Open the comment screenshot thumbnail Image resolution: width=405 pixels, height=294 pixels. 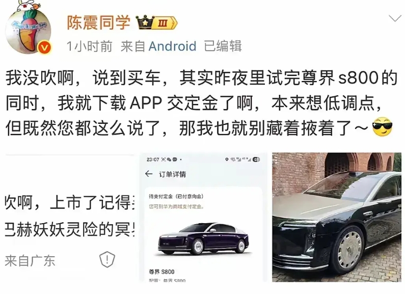[70, 218]
